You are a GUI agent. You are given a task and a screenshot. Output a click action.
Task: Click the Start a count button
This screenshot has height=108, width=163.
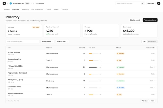click(135, 20)
